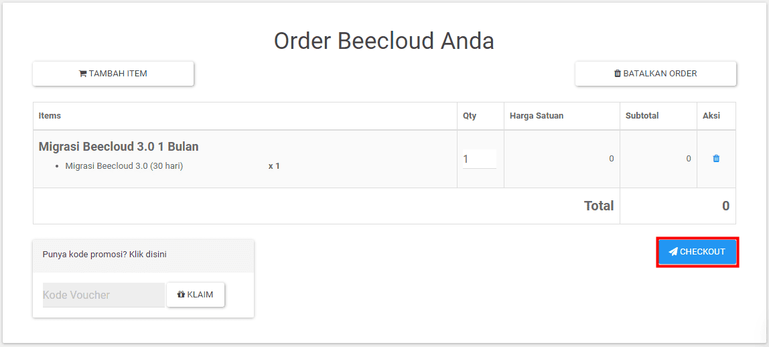Image resolution: width=769 pixels, height=347 pixels.
Task: Select the Migrasi Beecloud 3.0 1 Bulan title
Action: pos(119,147)
